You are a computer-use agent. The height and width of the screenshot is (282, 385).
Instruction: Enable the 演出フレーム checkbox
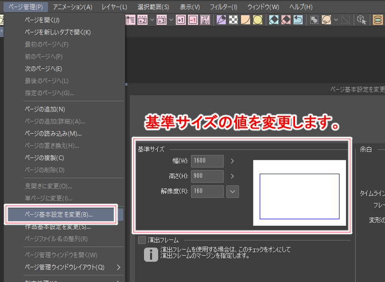[x=142, y=240]
